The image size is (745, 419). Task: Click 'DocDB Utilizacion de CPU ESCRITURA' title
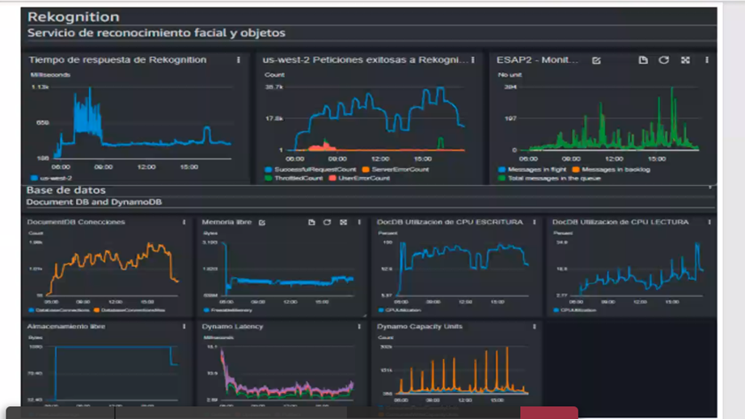(450, 222)
